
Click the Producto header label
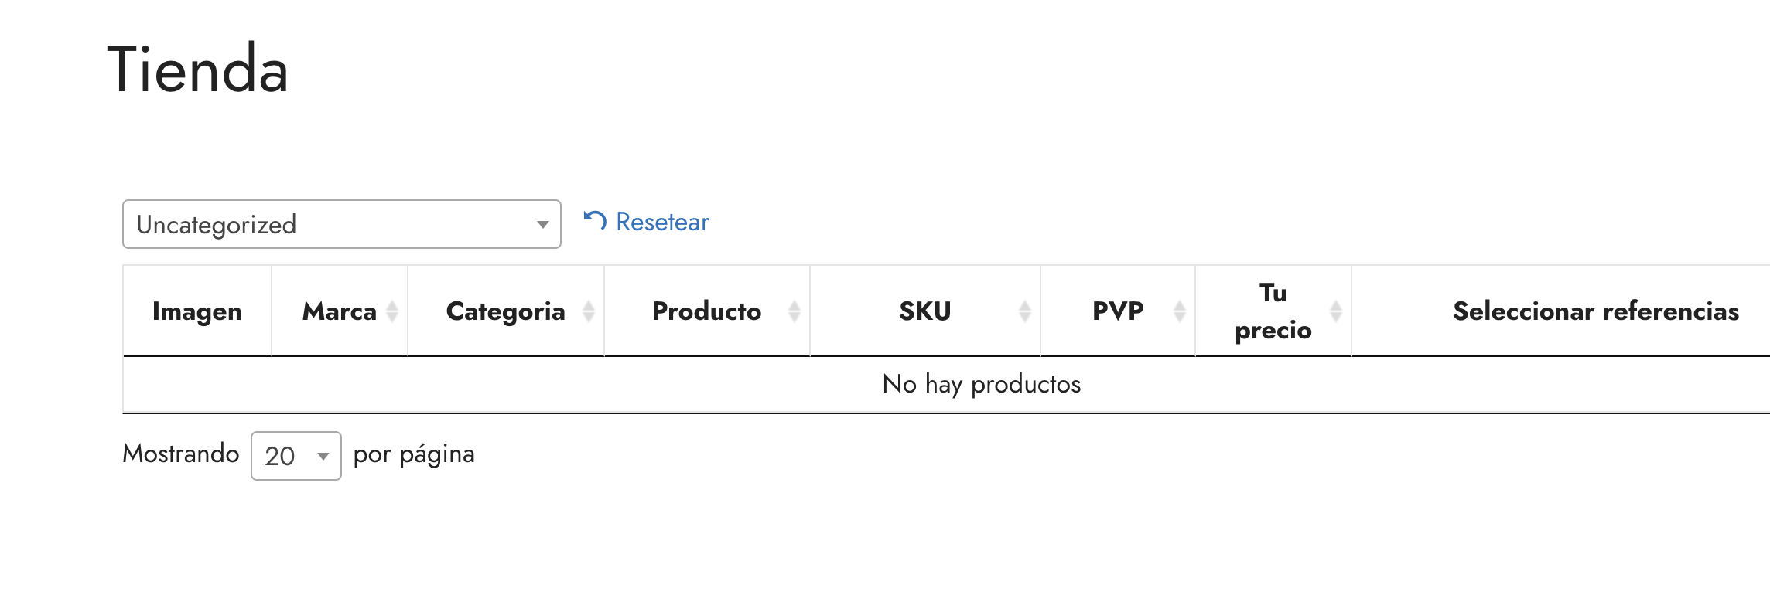(707, 311)
